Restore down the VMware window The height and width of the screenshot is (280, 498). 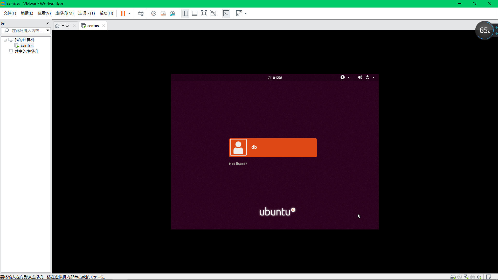pos(474,4)
